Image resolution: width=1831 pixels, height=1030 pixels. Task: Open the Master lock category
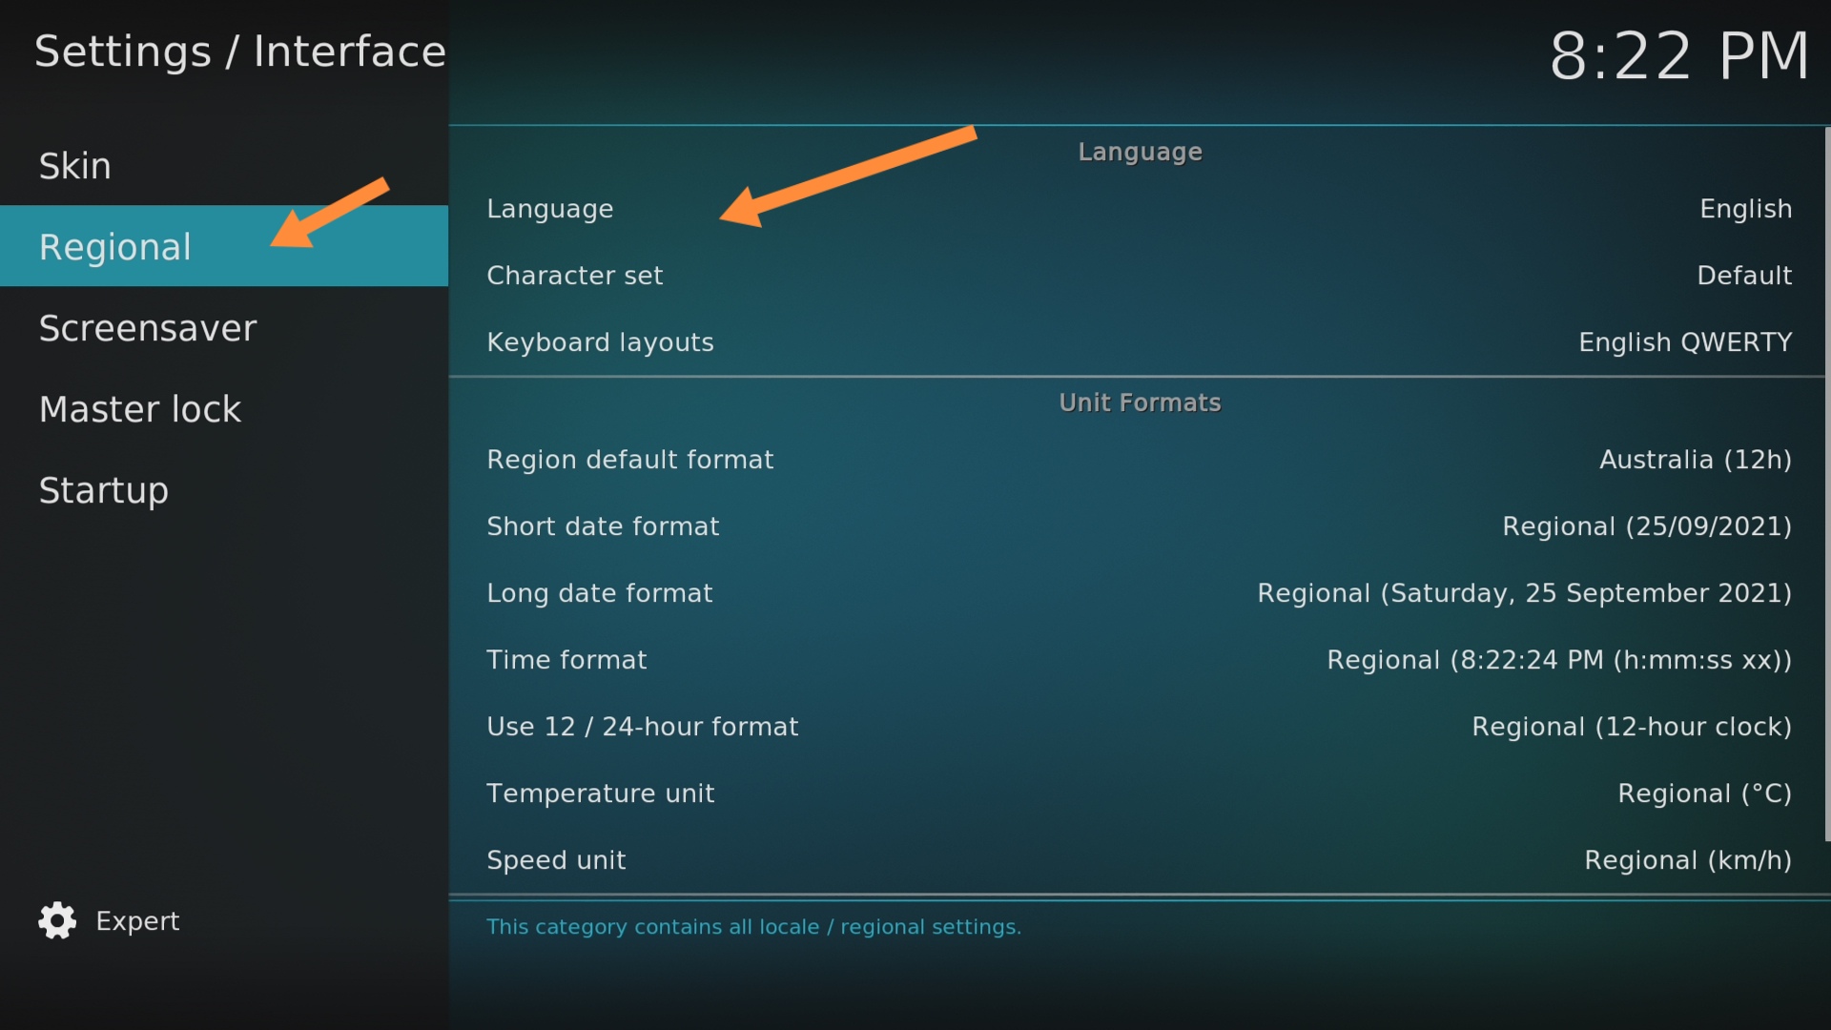click(140, 409)
